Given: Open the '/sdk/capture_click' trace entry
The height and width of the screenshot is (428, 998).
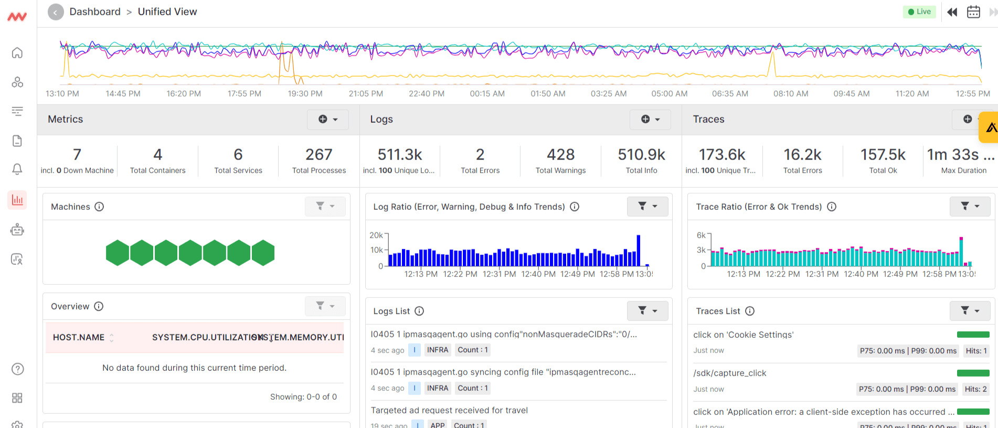Looking at the screenshot, I should click(730, 373).
